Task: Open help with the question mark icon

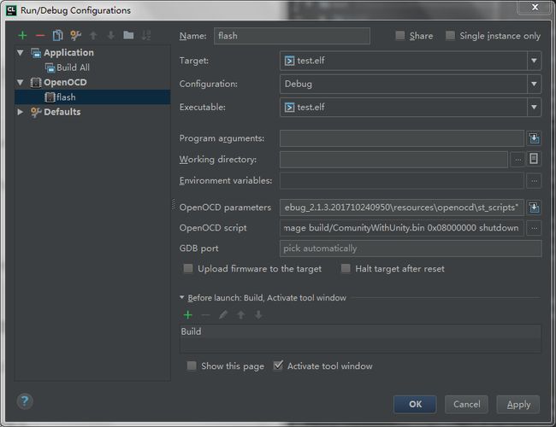Action: [25, 401]
